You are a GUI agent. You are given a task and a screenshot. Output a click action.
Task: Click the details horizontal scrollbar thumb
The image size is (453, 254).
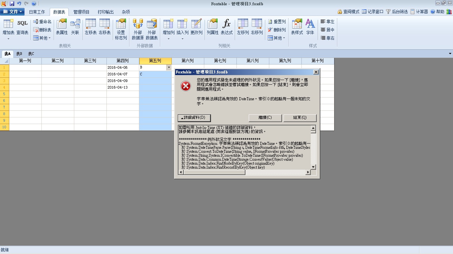click(214, 172)
